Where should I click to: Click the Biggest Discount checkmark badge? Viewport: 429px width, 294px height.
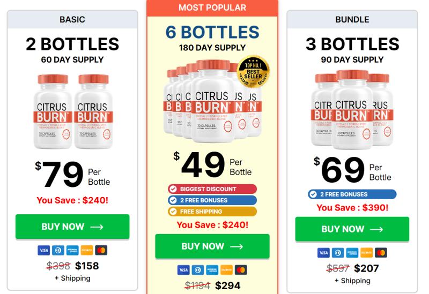(212, 189)
